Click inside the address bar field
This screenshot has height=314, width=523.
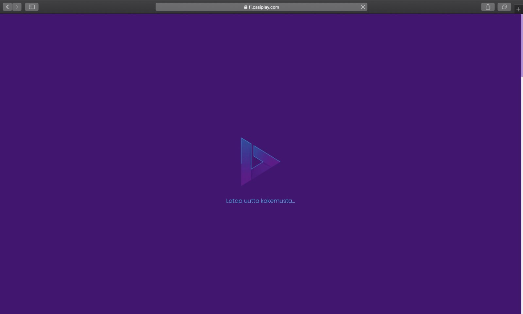294,7
